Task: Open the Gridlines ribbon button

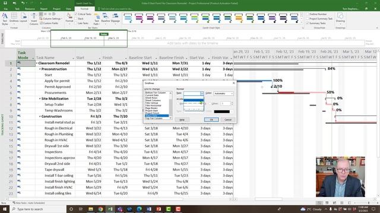Action: point(14,19)
